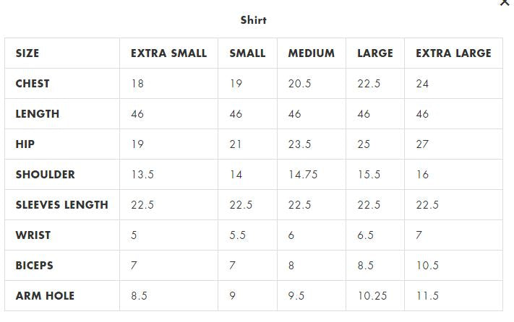Click the EXTRA SMALL column header
The width and height of the screenshot is (514, 322).
click(169, 53)
